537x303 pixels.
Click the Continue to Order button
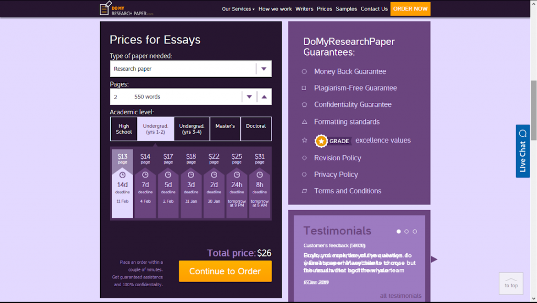[225, 271]
